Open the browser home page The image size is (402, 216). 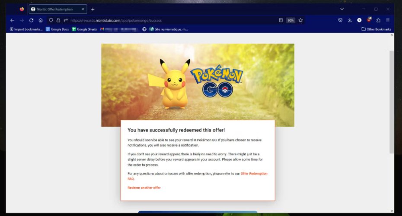point(41,20)
